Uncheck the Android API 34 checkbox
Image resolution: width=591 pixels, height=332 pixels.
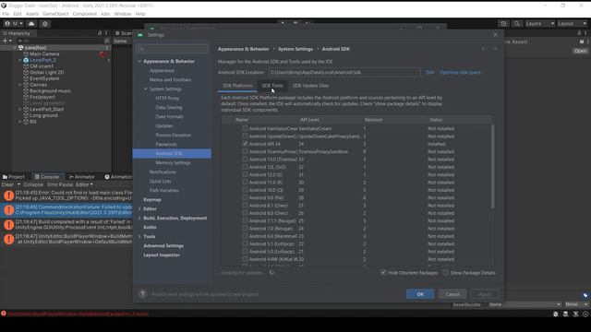click(245, 144)
